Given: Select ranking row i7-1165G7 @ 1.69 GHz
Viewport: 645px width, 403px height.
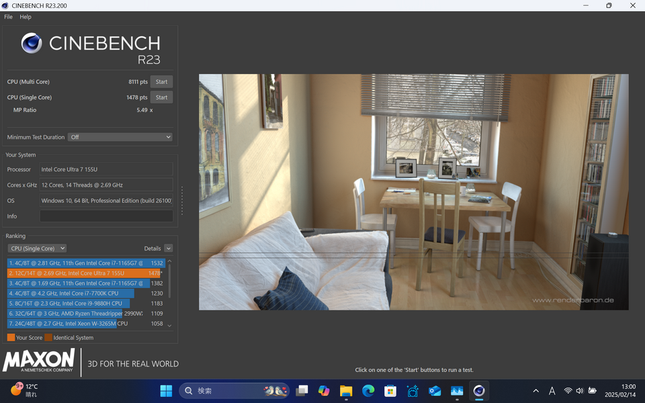Looking at the screenshot, I should (x=85, y=283).
